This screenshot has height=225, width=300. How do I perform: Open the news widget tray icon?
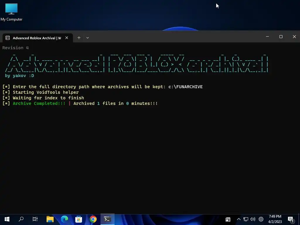228,219
